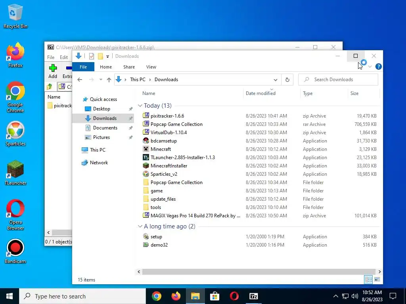The width and height of the screenshot is (406, 304).
Task: Open Customize Quick Access Toolbar dropdown
Action: tap(107, 56)
